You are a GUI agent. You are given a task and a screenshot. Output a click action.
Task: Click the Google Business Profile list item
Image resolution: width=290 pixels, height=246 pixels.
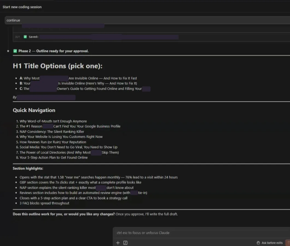click(70, 127)
